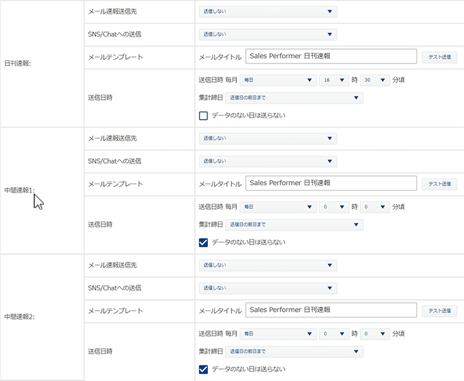Click テスト送信 button in 日刊速報 section

[x=439, y=57]
